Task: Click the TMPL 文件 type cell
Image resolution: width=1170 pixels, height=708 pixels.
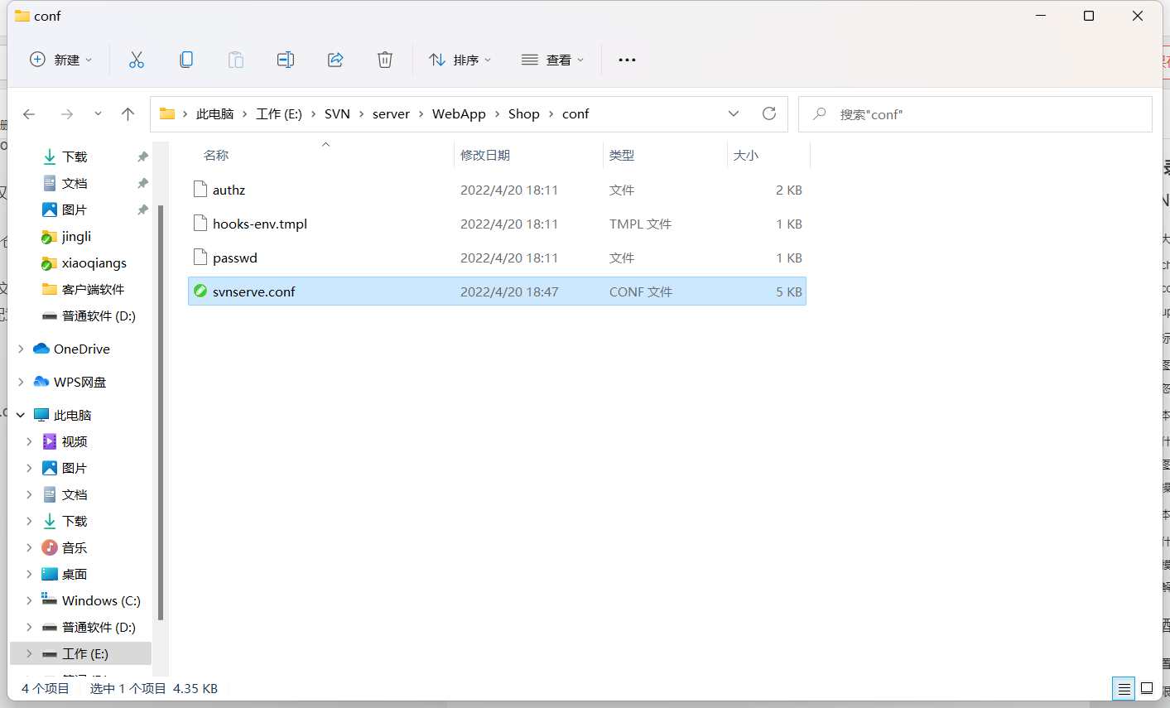Action: [640, 224]
